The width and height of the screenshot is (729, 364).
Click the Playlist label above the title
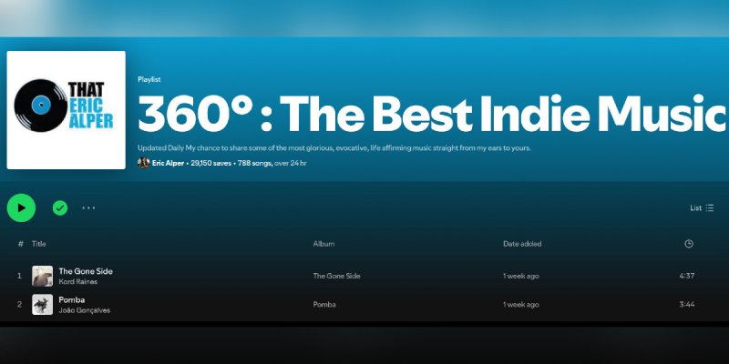pyautogui.click(x=149, y=79)
